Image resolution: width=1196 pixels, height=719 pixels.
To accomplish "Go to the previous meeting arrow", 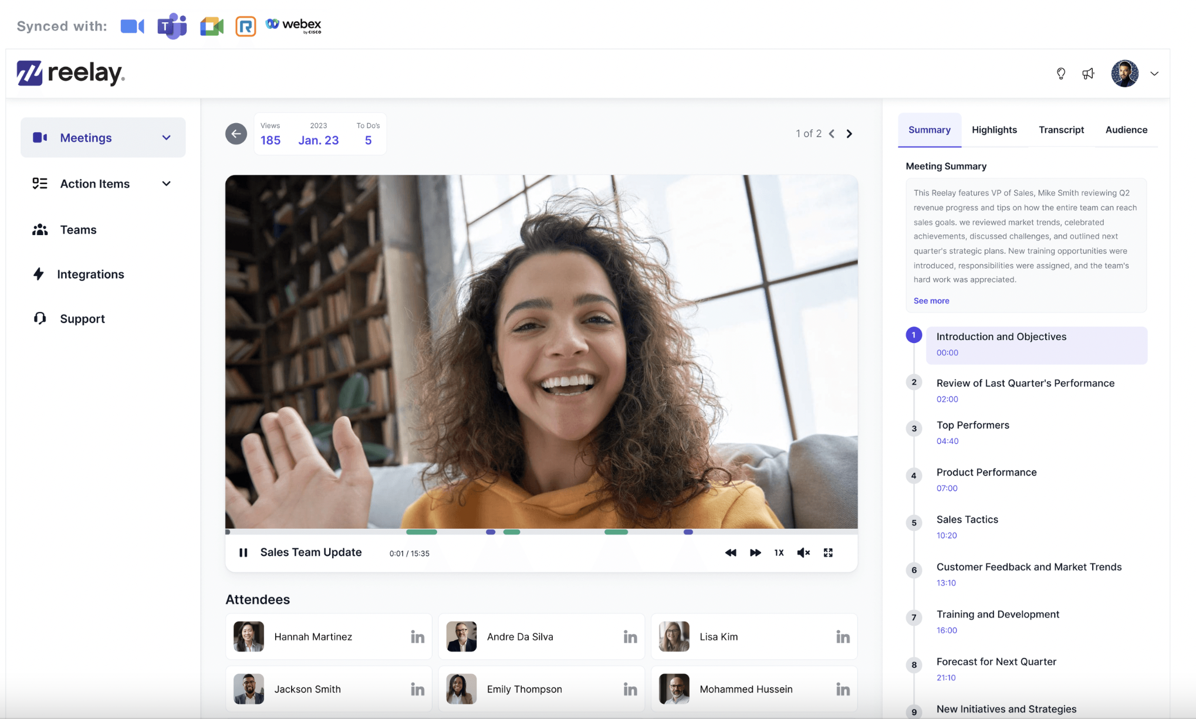I will click(x=832, y=134).
